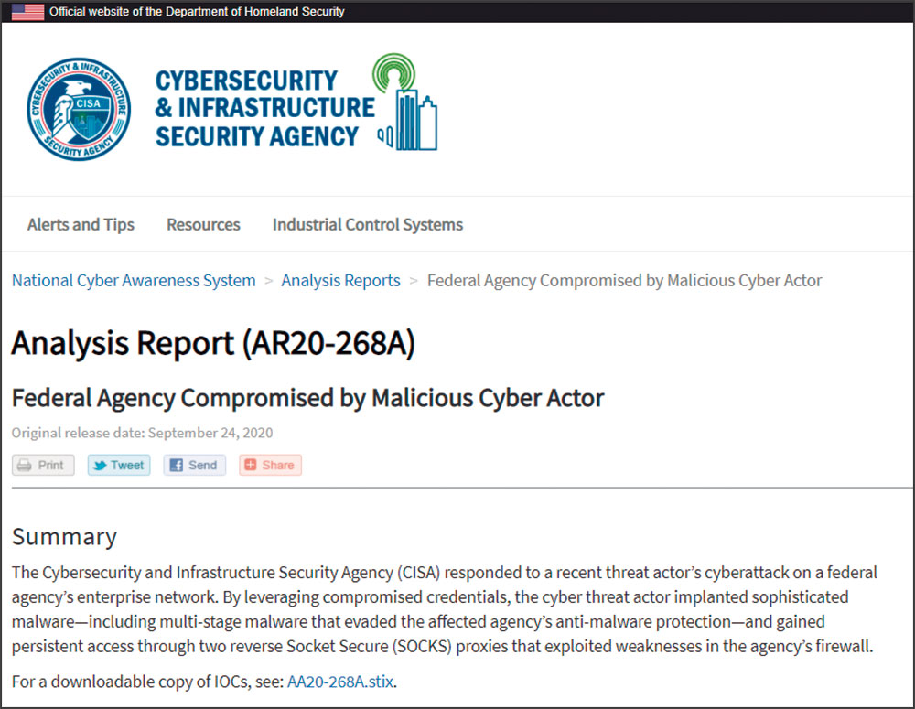Image resolution: width=915 pixels, height=709 pixels.
Task: Click the CISA circular seal logo
Action: click(x=79, y=109)
